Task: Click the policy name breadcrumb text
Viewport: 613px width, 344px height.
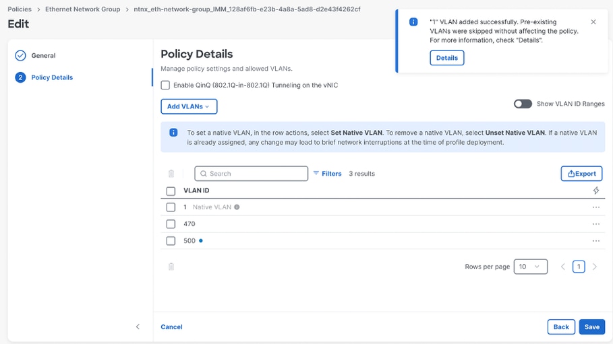Action: pyautogui.click(x=247, y=9)
